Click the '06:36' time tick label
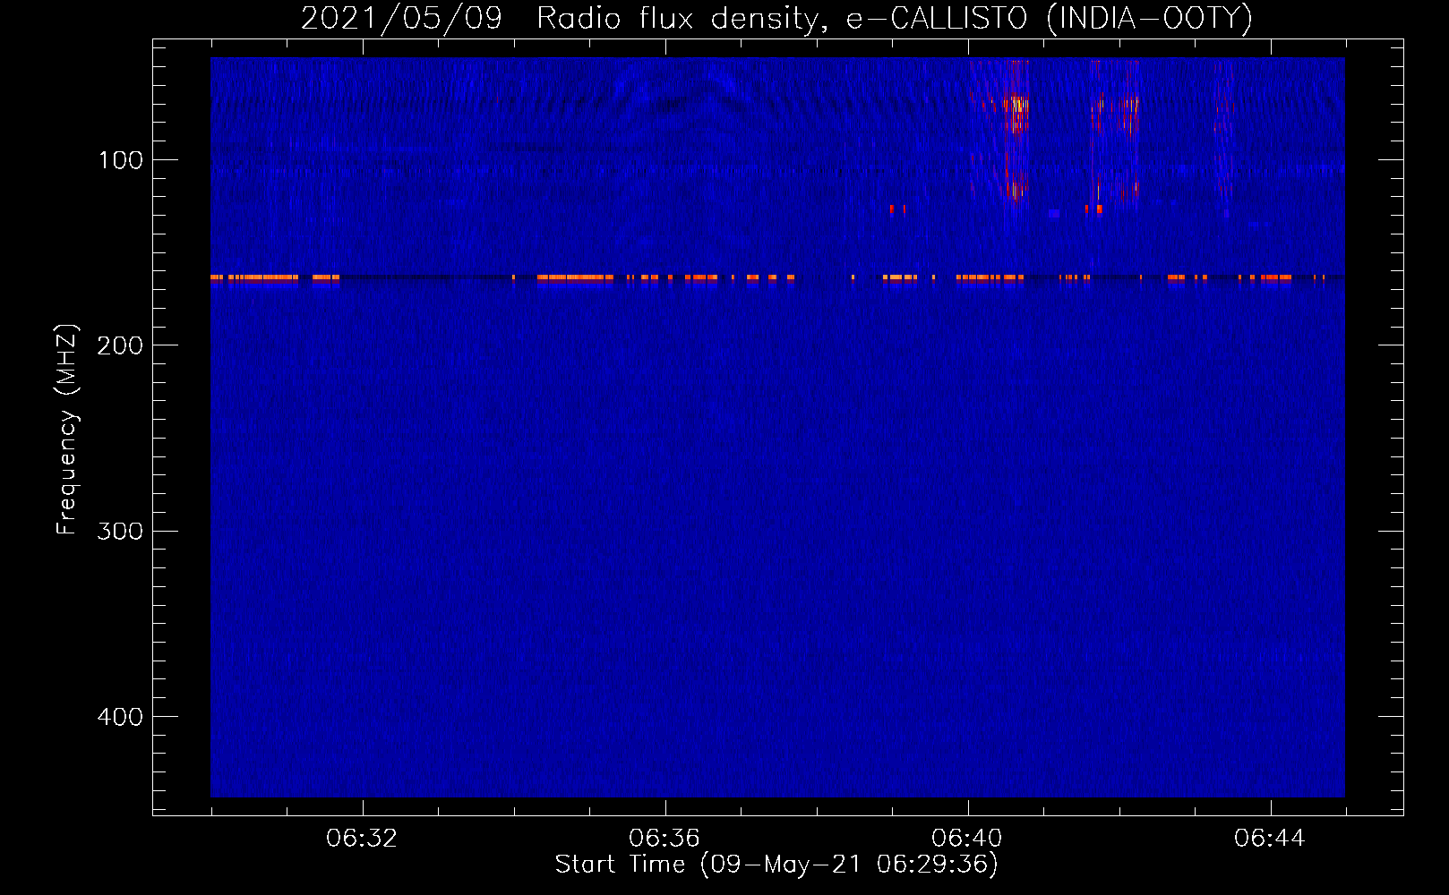Image resolution: width=1449 pixels, height=895 pixels. tap(664, 839)
